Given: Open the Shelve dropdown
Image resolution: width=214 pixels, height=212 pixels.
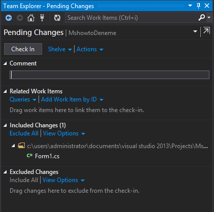Looking at the screenshot, I should [x=60, y=49].
